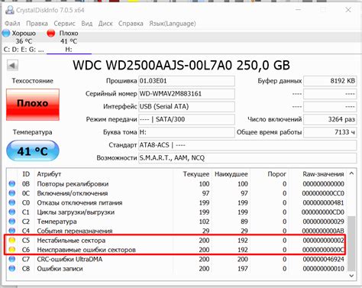Click raw value 00000046924 of row C7
Image resolution: width=362 pixels, height=288 pixels.
point(323,259)
